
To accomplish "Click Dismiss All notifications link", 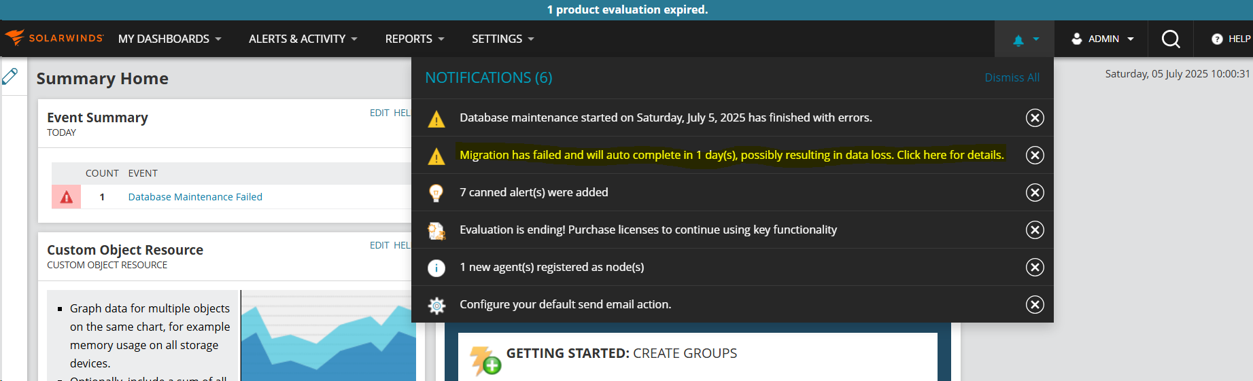I will [x=1012, y=77].
